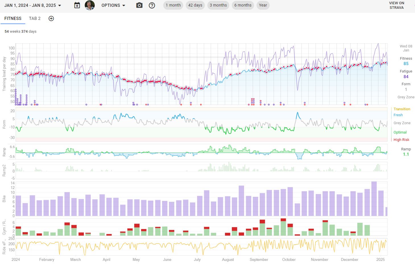Open help with the question mark icon
415x266 pixels.
pyautogui.click(x=152, y=5)
